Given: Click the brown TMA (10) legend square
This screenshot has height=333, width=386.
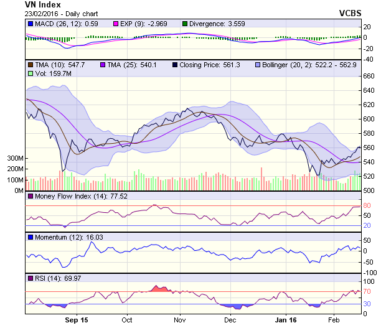Looking at the screenshot, I should (x=30, y=65).
